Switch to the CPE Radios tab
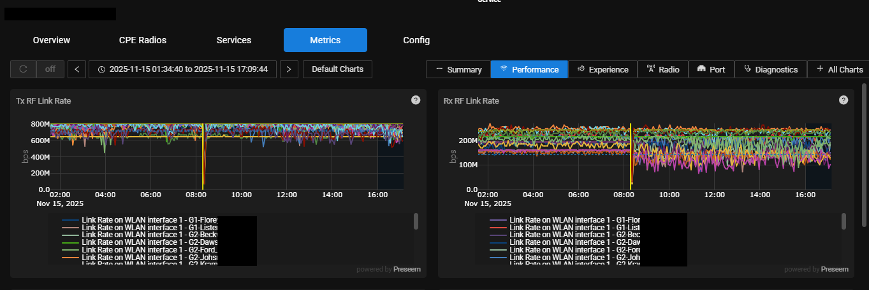869x290 pixels. [x=143, y=40]
